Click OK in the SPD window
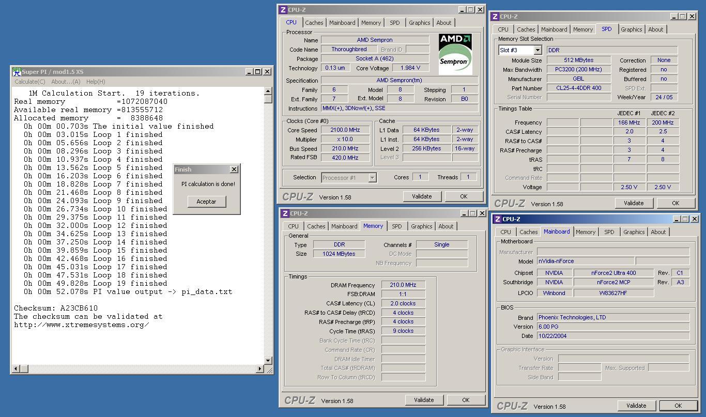The height and width of the screenshot is (417, 706). point(676,203)
